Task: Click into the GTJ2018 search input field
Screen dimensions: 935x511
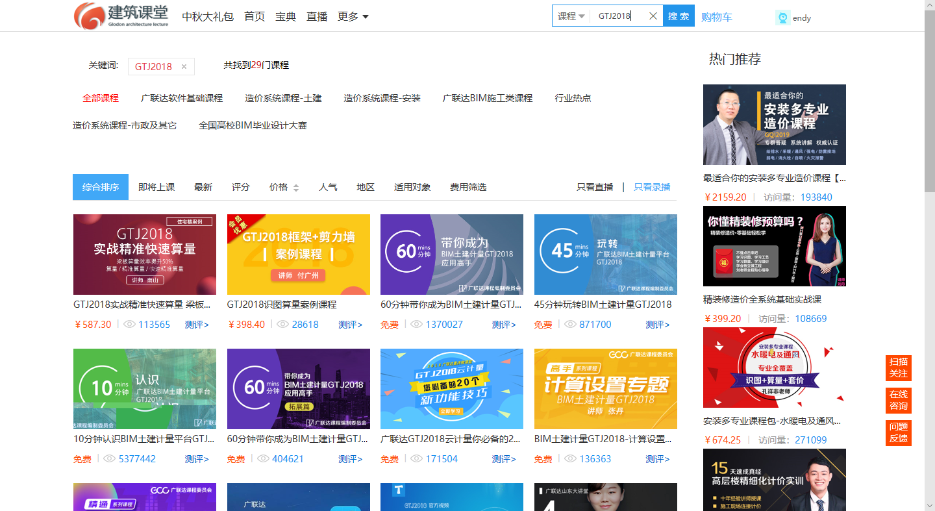Action: [620, 16]
